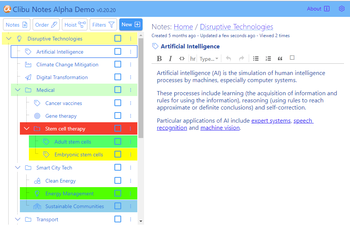Open more options for Energy Management row
The width and height of the screenshot is (350, 231).
[x=131, y=193]
